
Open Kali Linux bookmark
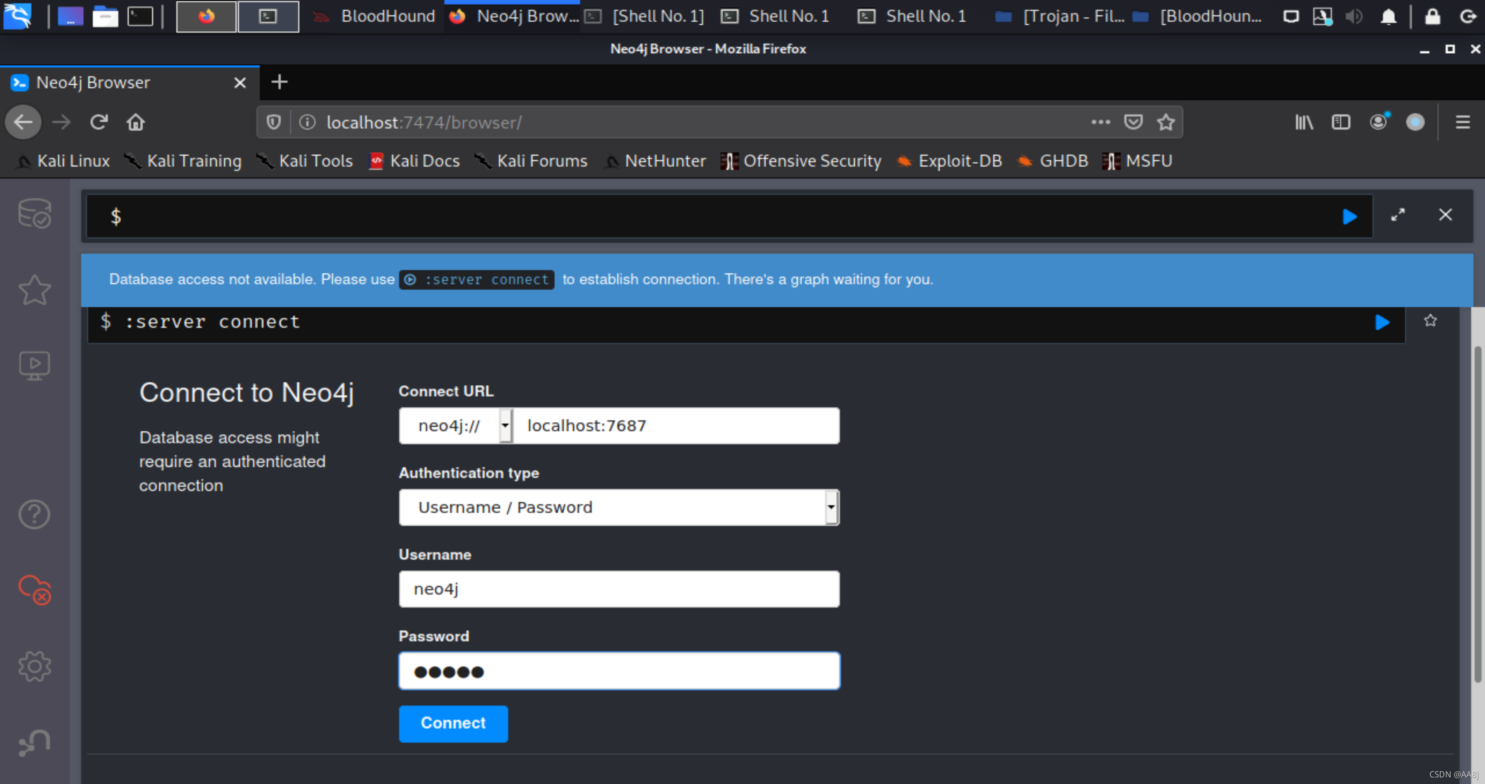(x=63, y=161)
